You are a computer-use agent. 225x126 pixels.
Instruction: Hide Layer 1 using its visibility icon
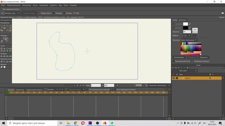click(174, 78)
